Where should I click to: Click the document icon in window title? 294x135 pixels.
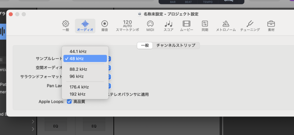[x=140, y=14]
